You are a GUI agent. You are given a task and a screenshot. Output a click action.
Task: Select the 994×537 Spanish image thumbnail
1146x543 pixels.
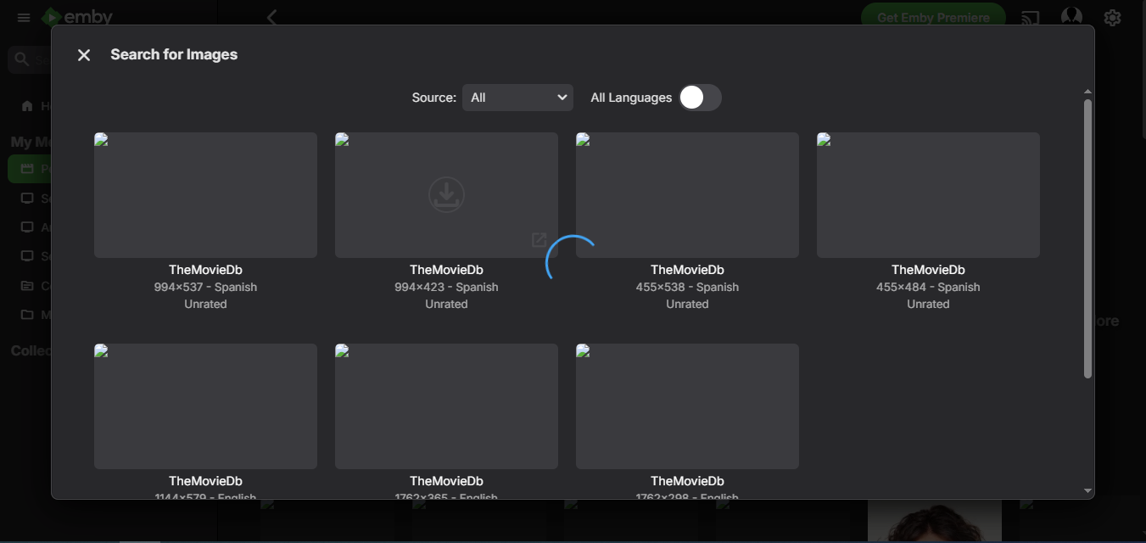point(205,195)
